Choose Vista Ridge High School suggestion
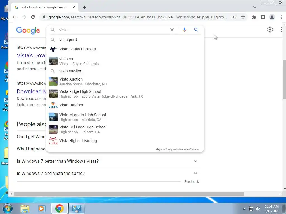Screen dimensions: 286x214 [125, 94]
